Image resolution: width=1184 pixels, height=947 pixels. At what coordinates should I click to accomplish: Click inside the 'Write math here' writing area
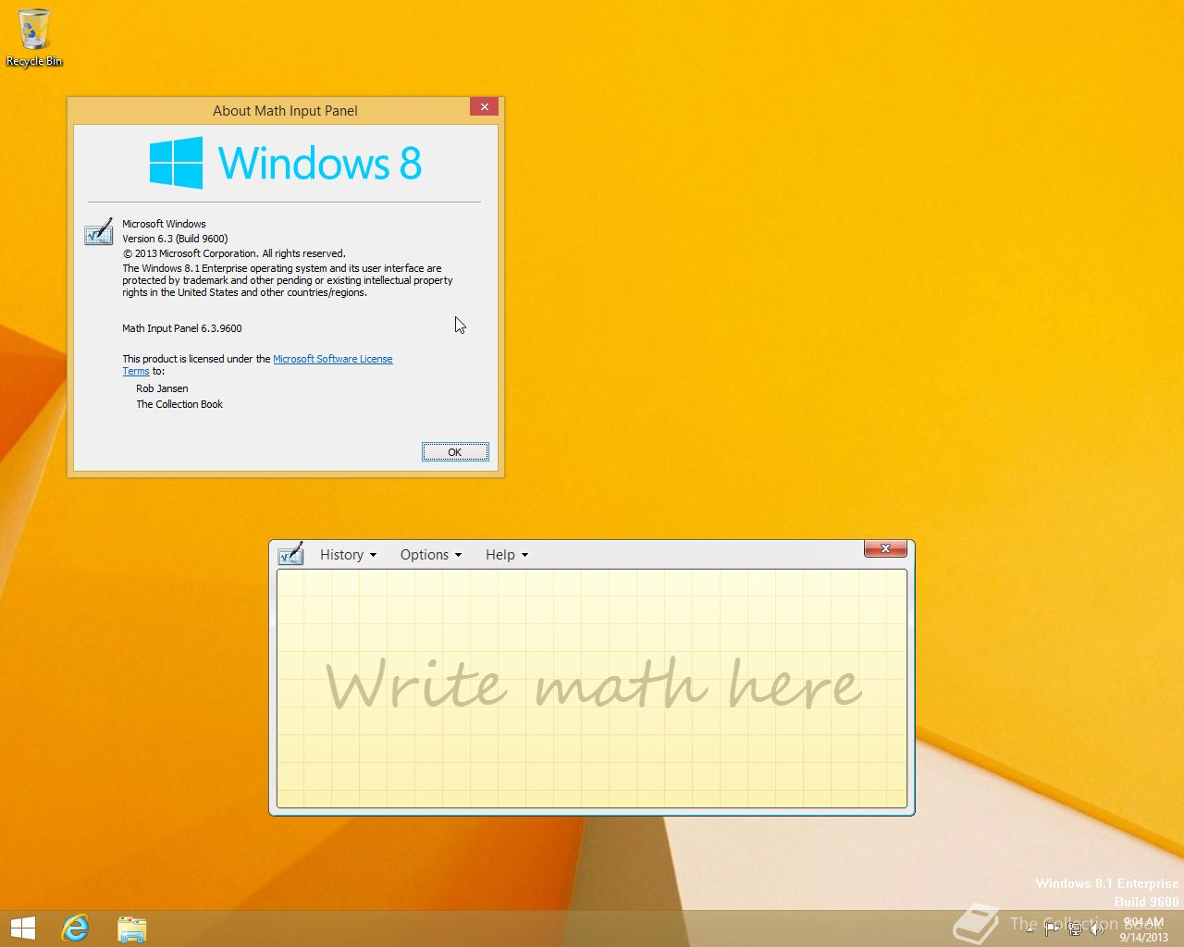592,689
